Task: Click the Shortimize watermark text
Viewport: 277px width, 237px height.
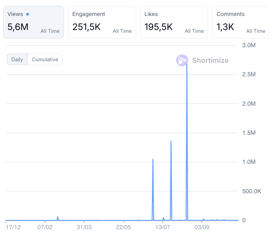Action: (x=210, y=60)
